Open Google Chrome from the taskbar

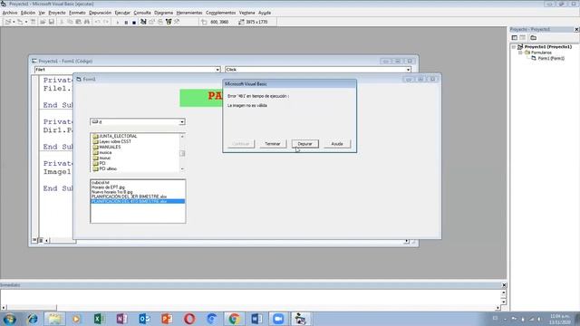click(x=234, y=319)
